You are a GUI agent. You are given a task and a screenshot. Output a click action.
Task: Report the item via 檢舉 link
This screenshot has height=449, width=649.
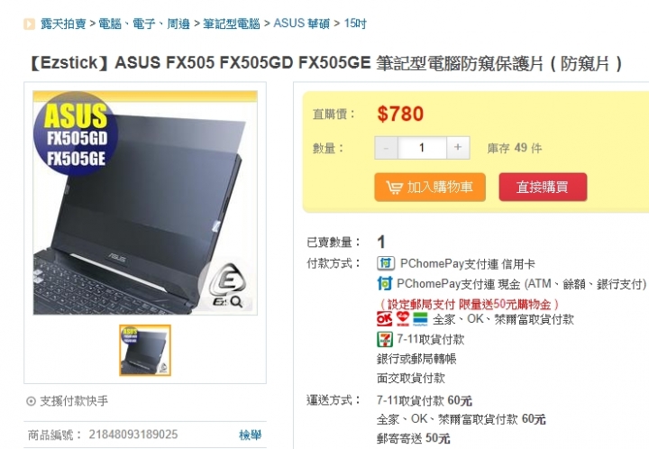click(250, 435)
